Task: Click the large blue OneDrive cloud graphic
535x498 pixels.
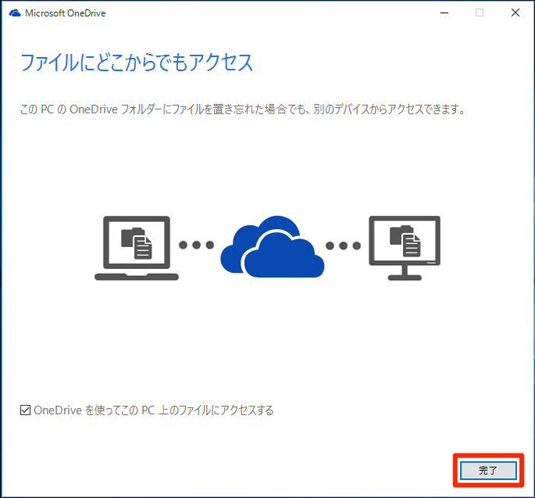Action: [x=273, y=246]
